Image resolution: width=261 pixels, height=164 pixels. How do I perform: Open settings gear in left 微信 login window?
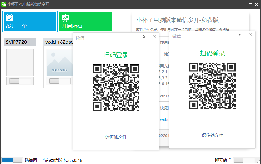point(144,37)
